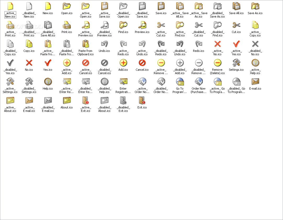Viewport: 283px width, 220px height.
Task: Select the _disabled_ E-mail.ico gray envelope
Action: (x=48, y=100)
